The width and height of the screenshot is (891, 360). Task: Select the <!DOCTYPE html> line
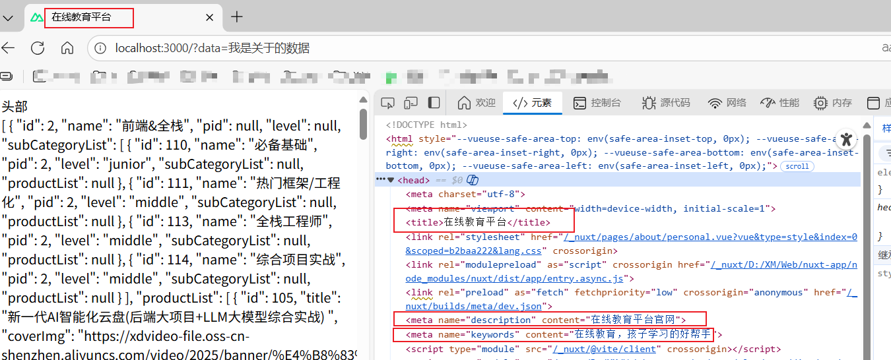coord(426,125)
